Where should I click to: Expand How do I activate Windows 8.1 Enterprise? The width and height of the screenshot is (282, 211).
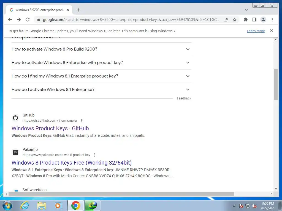click(x=101, y=90)
